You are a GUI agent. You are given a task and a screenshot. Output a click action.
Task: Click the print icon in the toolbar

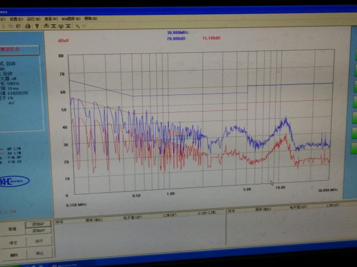[27, 26]
